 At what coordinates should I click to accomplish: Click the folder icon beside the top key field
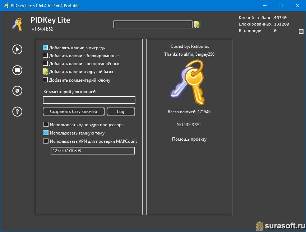coord(197,24)
